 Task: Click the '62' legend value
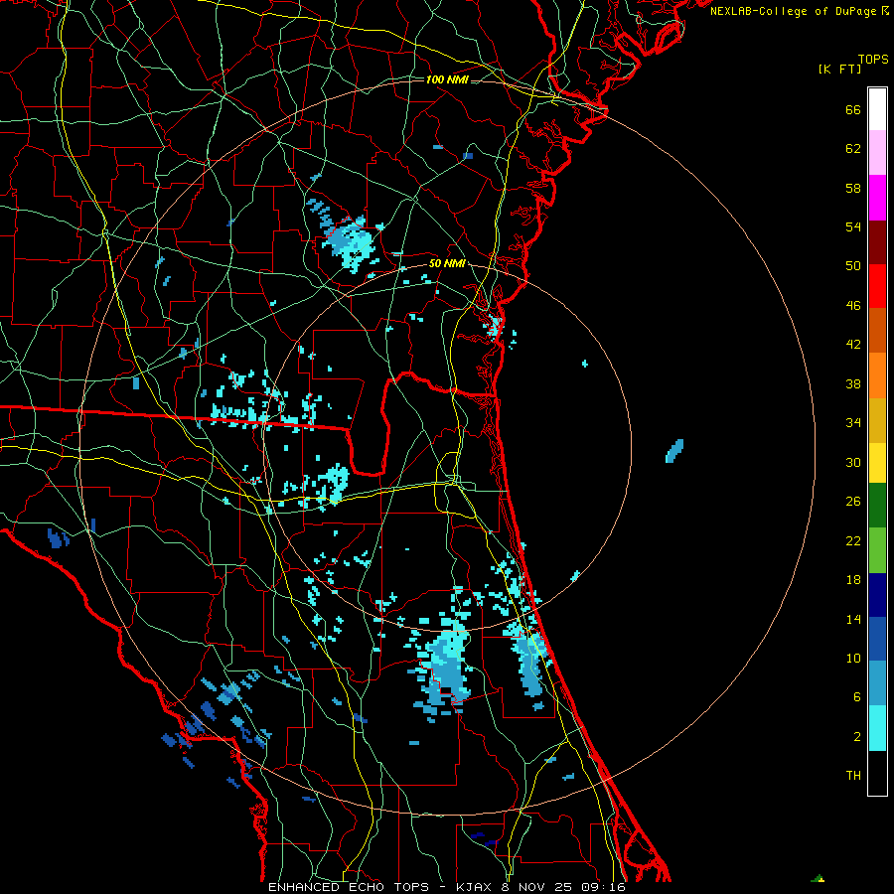click(x=853, y=149)
